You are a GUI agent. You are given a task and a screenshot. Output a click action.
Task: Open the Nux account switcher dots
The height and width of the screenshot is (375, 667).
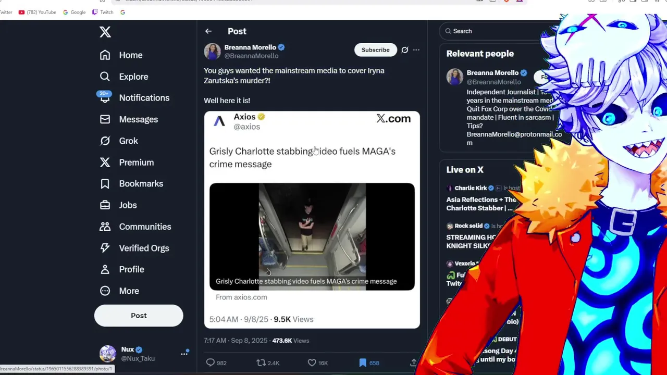[184, 353]
